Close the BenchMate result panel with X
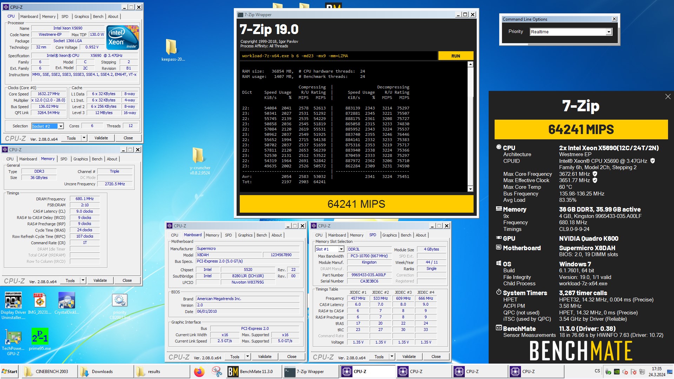Screen dimensions: 674x379 pos(668,97)
